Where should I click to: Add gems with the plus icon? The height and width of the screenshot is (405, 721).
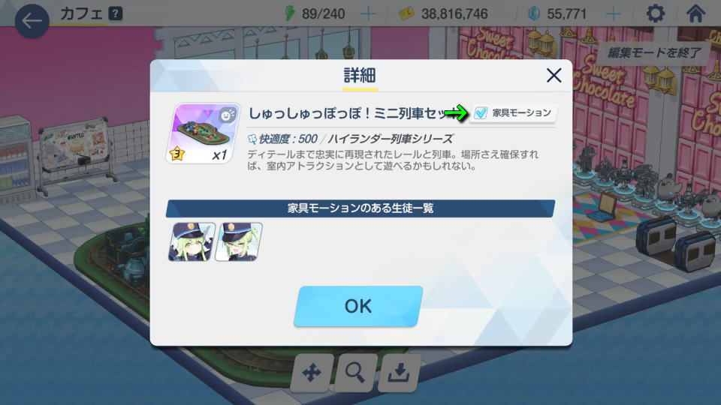(x=613, y=13)
